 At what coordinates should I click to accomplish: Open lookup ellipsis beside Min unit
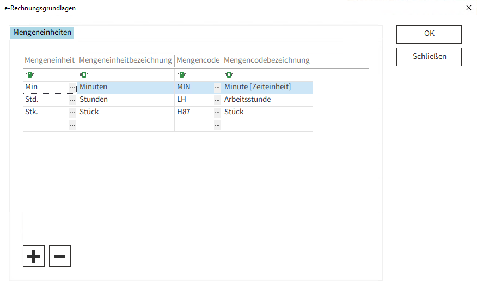click(72, 87)
